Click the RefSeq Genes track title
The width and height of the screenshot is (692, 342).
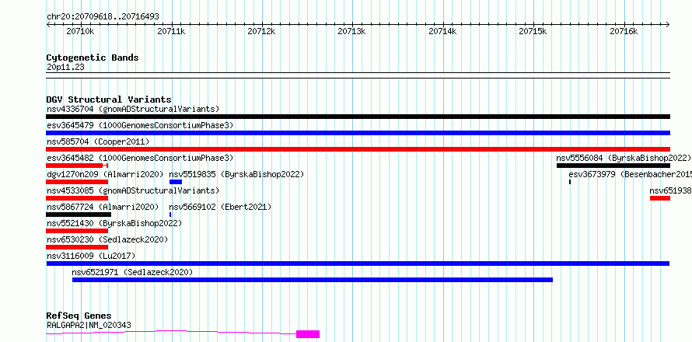click(x=79, y=316)
